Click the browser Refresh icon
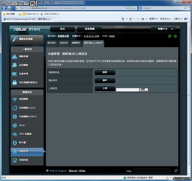Viewport: 192px width, 181px height. pyautogui.click(x=131, y=8)
